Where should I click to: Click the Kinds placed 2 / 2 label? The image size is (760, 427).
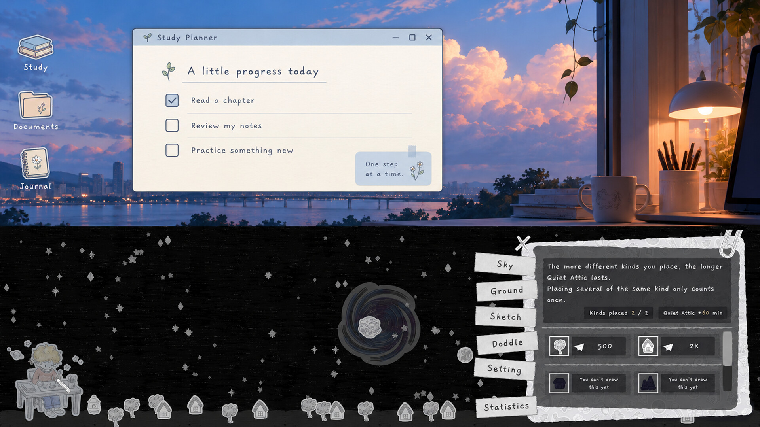coord(619,313)
